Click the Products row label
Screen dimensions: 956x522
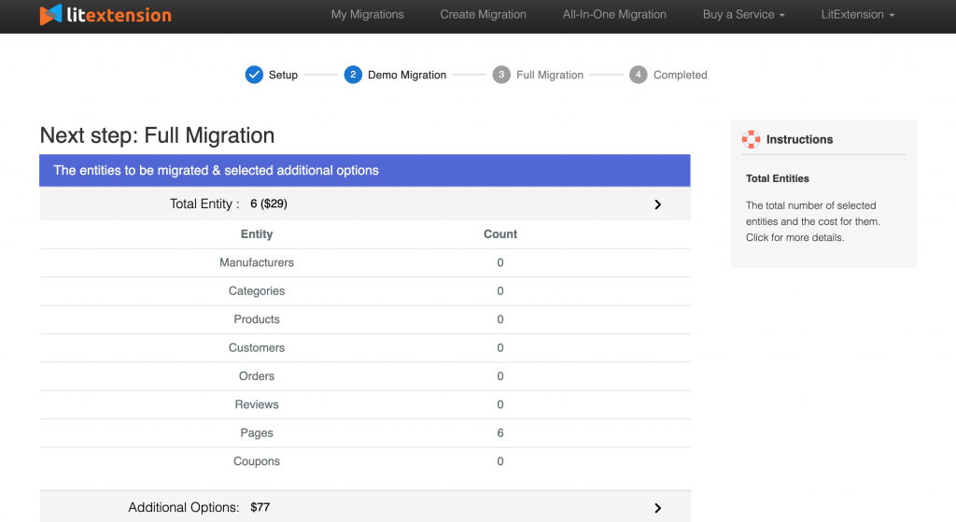point(257,319)
